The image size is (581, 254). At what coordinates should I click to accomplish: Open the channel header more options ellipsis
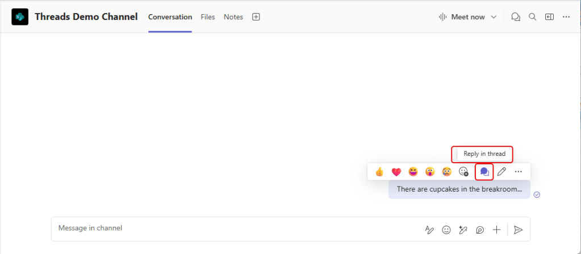coord(566,17)
